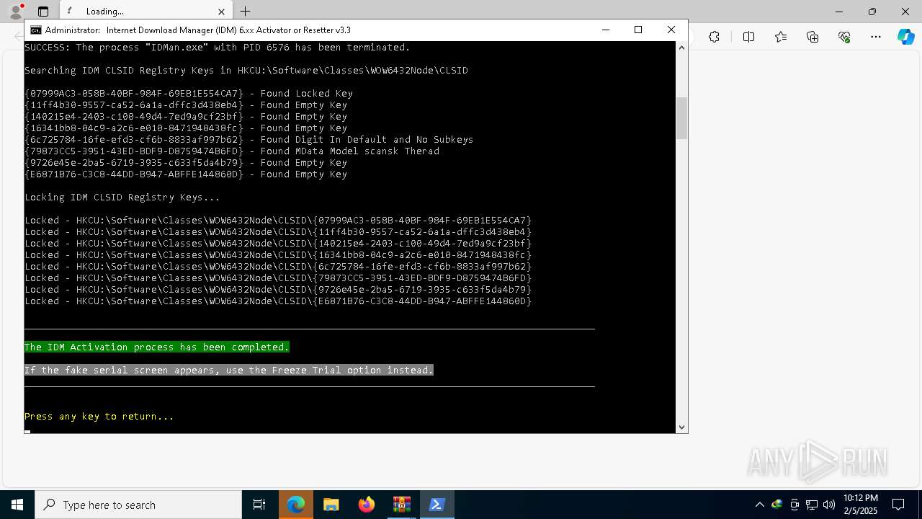The width and height of the screenshot is (922, 519).
Task: Click "Found Digit In Default and No Subkeys" line
Action: (x=249, y=139)
